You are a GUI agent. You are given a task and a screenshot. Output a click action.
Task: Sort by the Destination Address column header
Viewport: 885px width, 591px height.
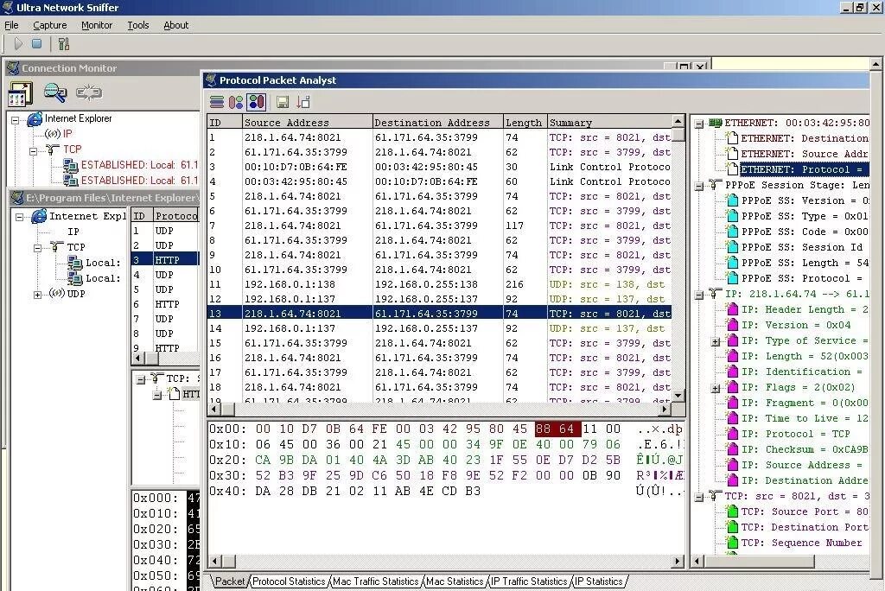(437, 123)
